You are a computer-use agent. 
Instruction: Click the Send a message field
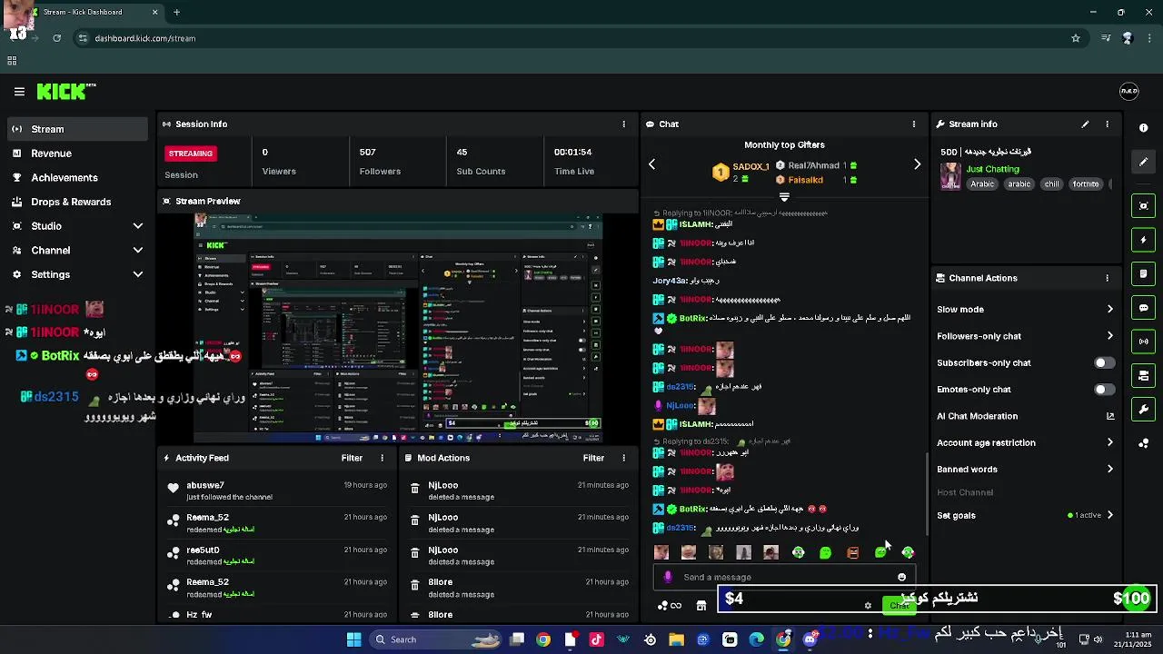784,578
